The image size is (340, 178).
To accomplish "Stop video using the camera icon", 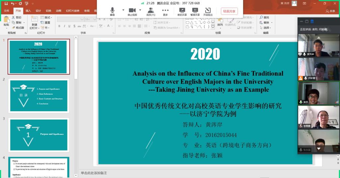I will click(132, 11).
